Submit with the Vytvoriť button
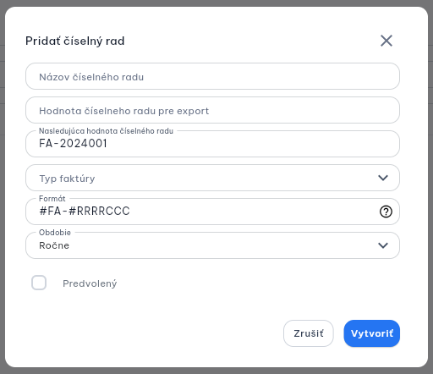Screen dimensions: 433x374 (372, 333)
